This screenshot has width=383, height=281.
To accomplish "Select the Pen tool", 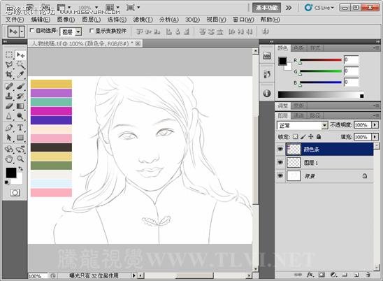I will click(x=9, y=127).
